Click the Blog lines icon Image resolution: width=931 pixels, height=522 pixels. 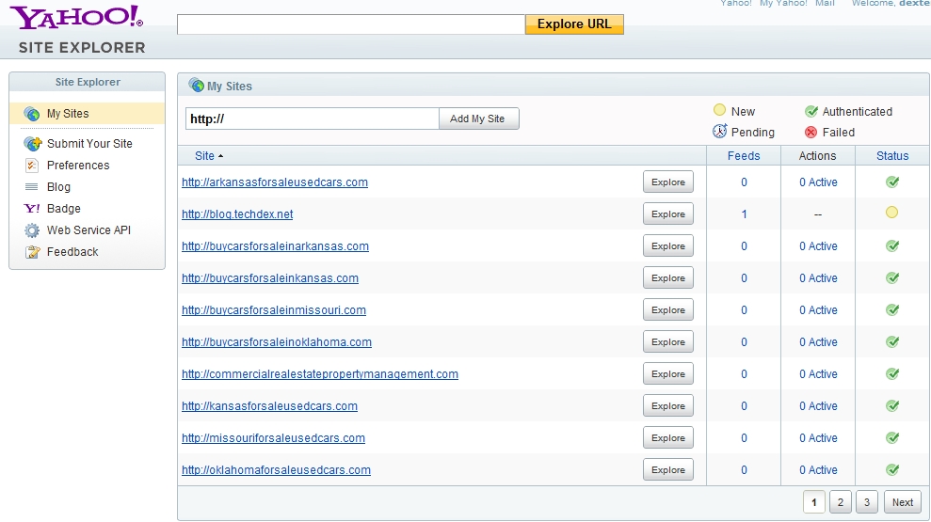(x=31, y=187)
